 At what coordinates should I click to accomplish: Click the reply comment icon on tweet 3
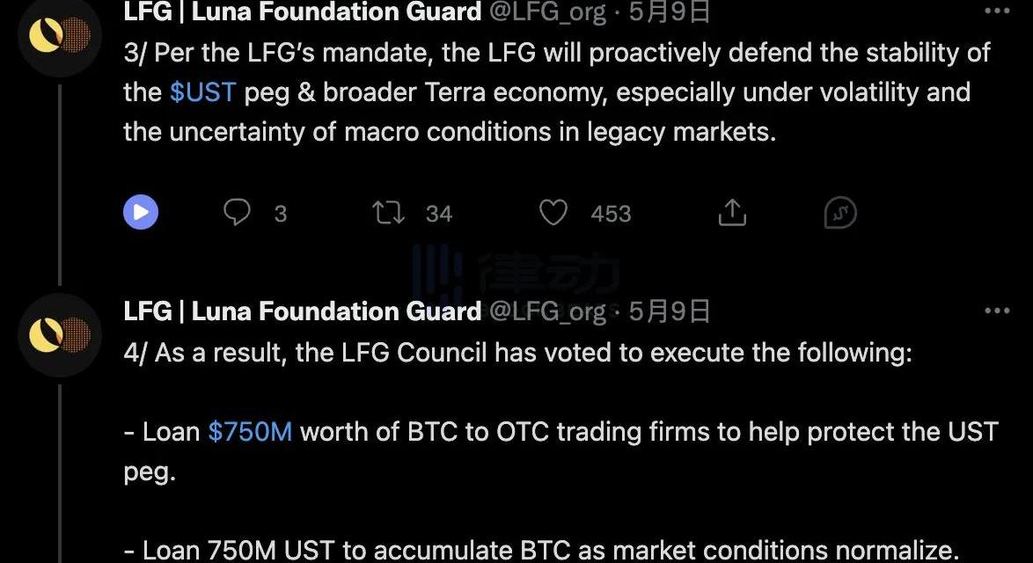tap(237, 213)
